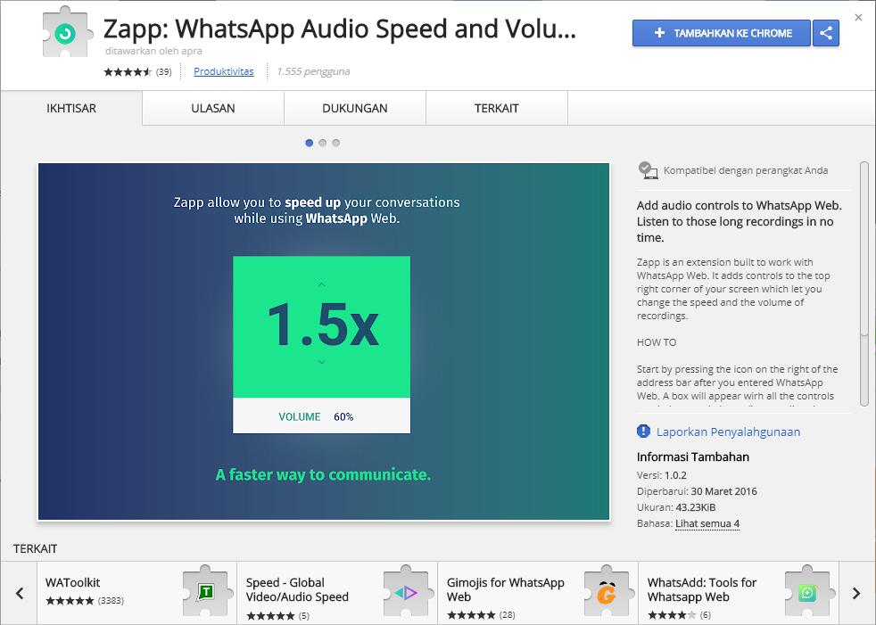Click the WhatsAdd Tools extension icon
The image size is (876, 625).
[x=808, y=591]
